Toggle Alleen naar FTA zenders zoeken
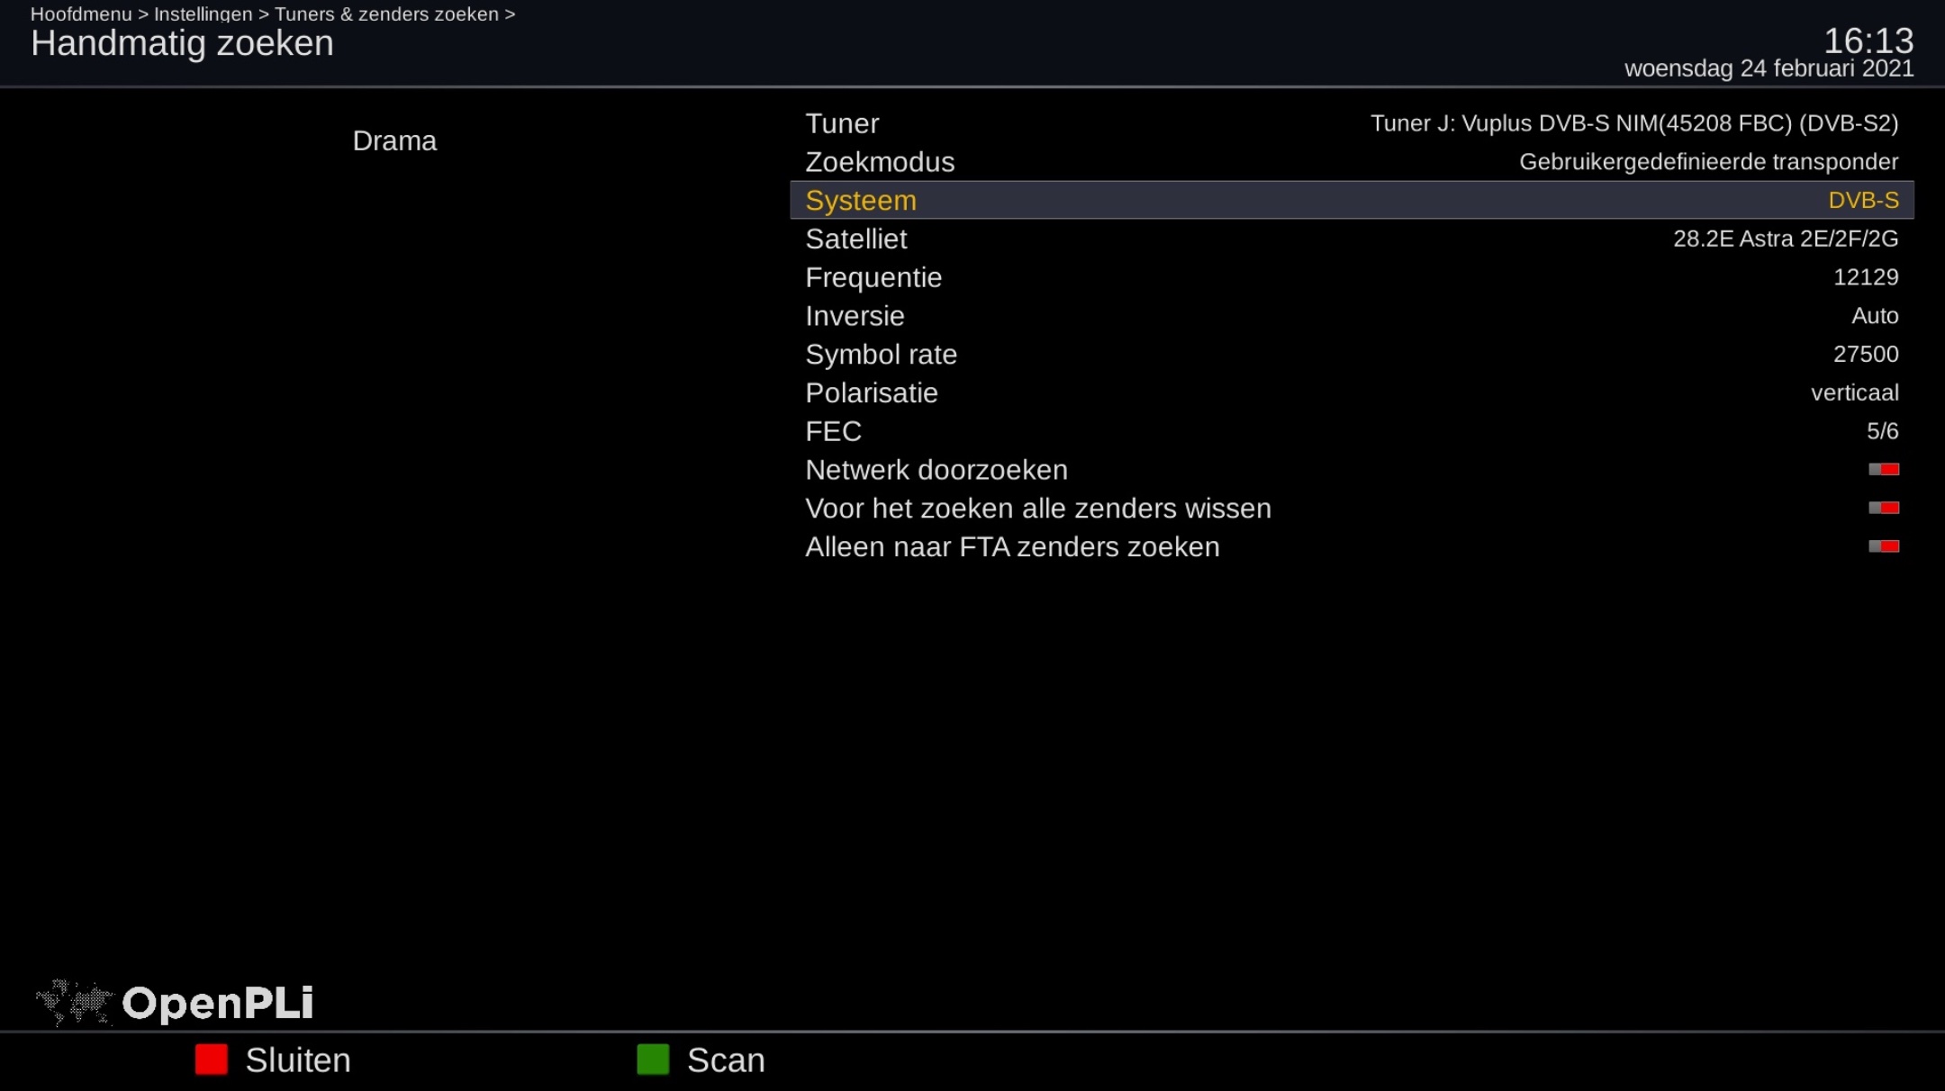Image resolution: width=1945 pixels, height=1091 pixels. point(1884,547)
